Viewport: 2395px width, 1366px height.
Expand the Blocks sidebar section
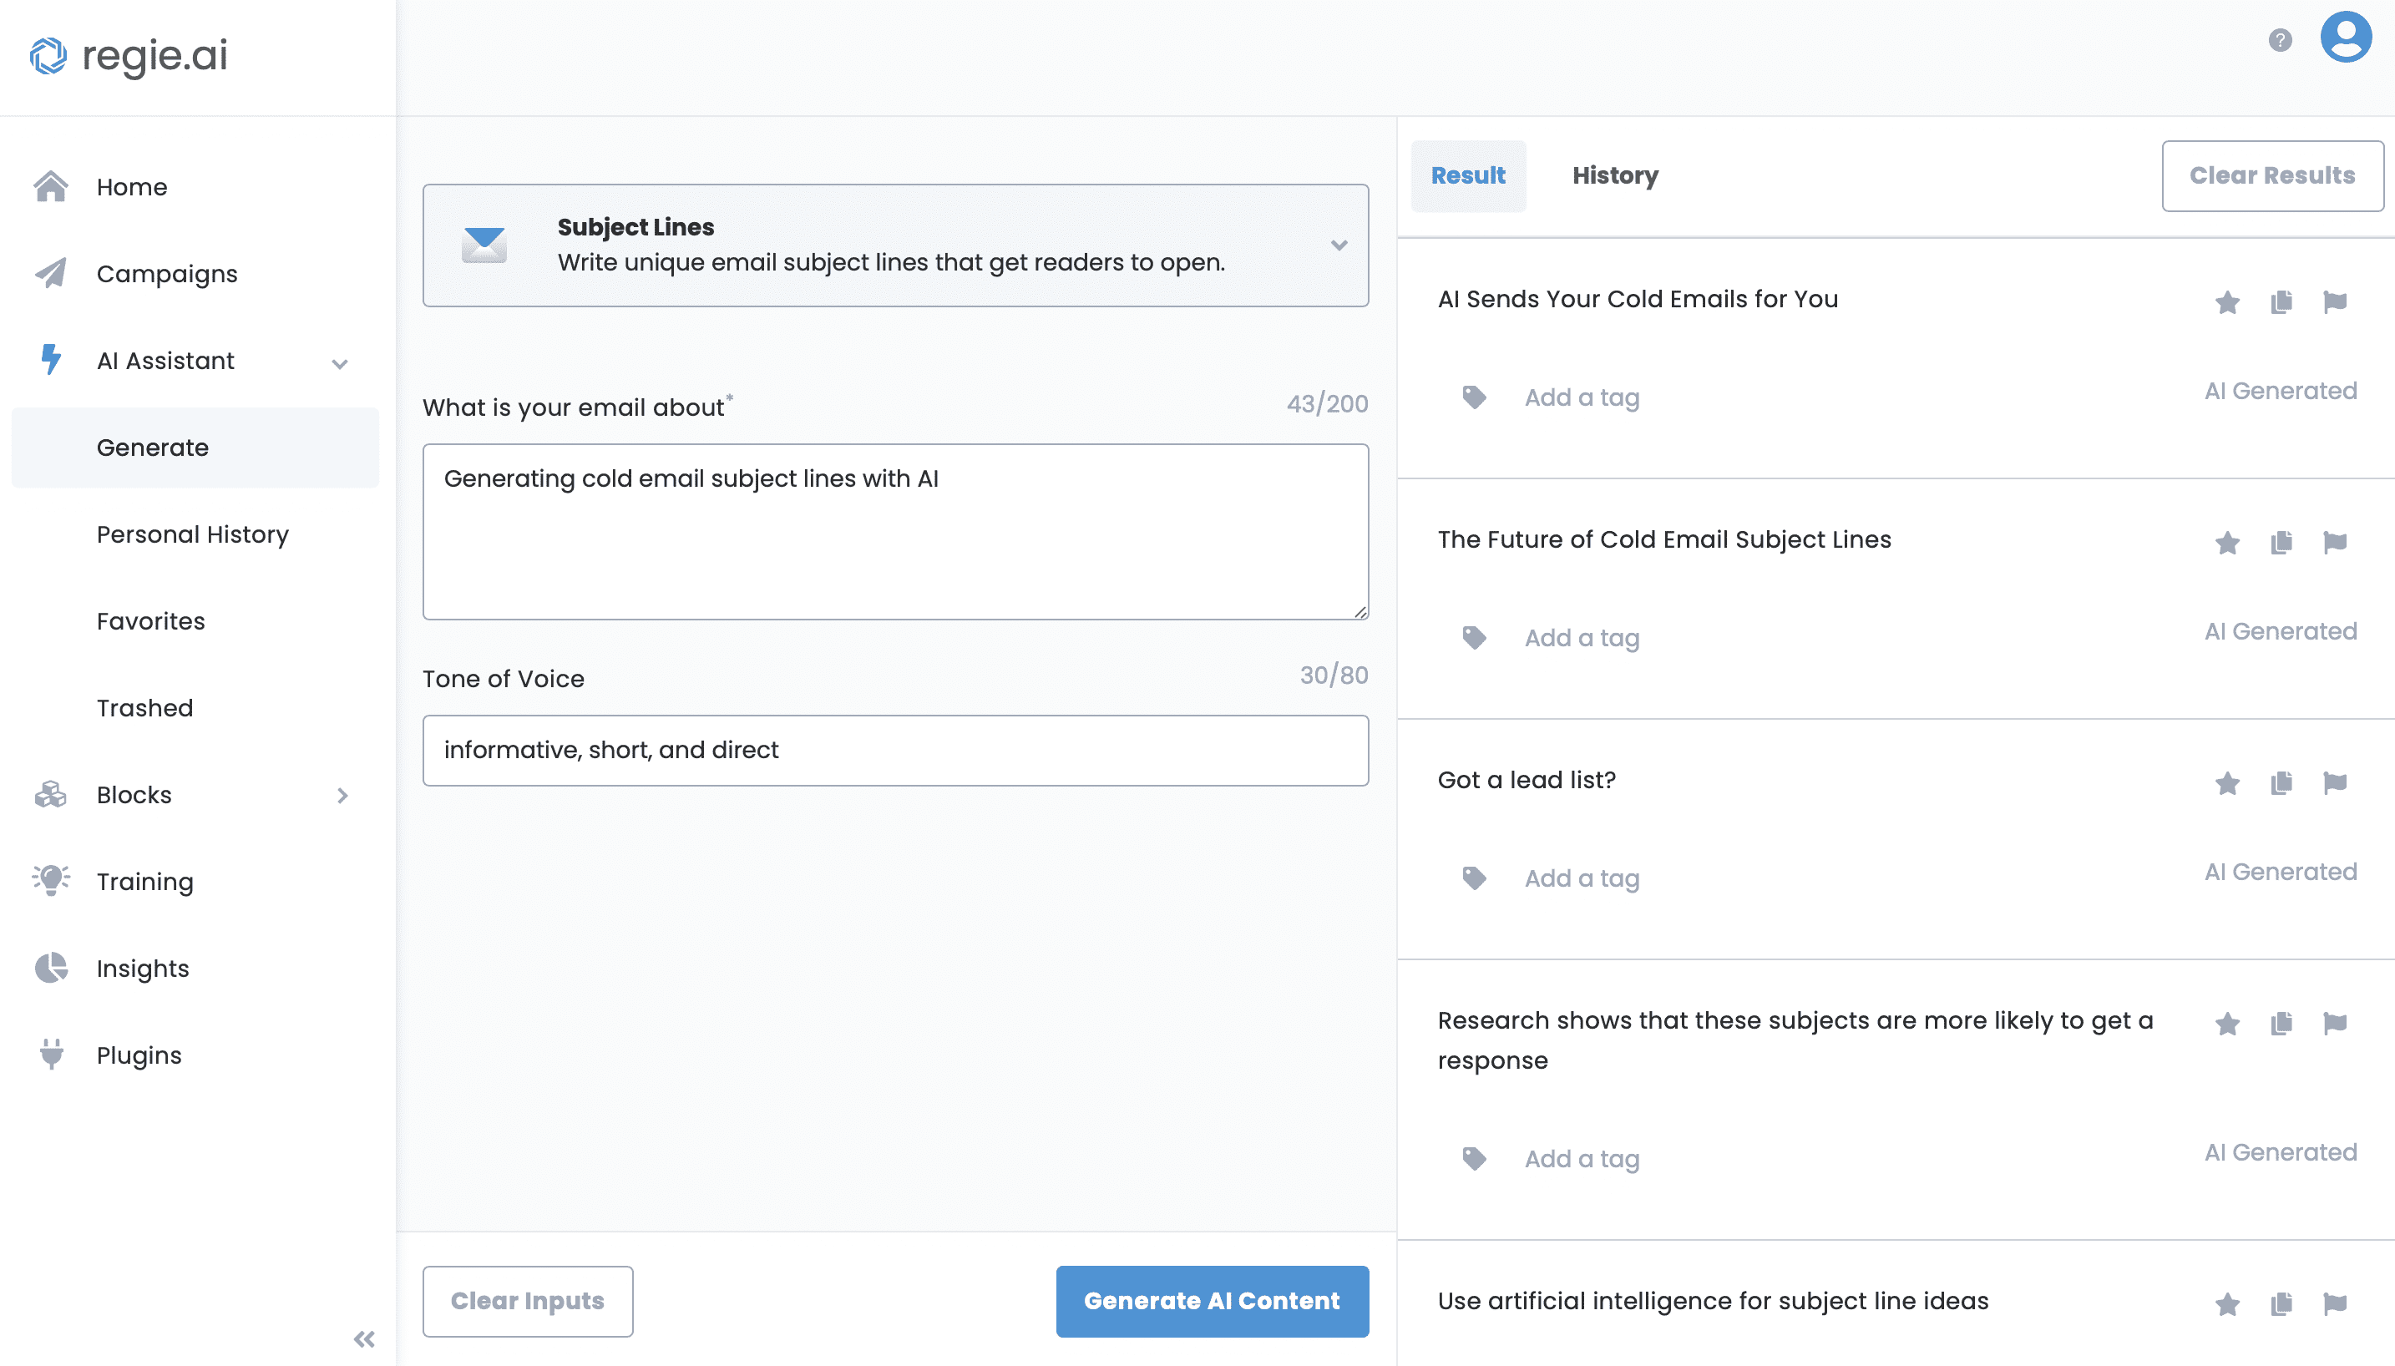(x=342, y=795)
